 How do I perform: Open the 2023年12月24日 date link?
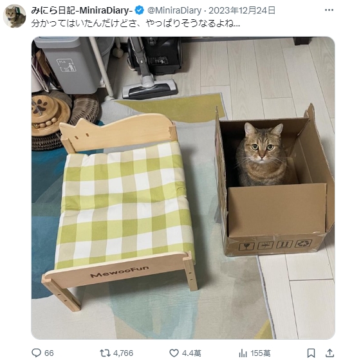point(242,10)
